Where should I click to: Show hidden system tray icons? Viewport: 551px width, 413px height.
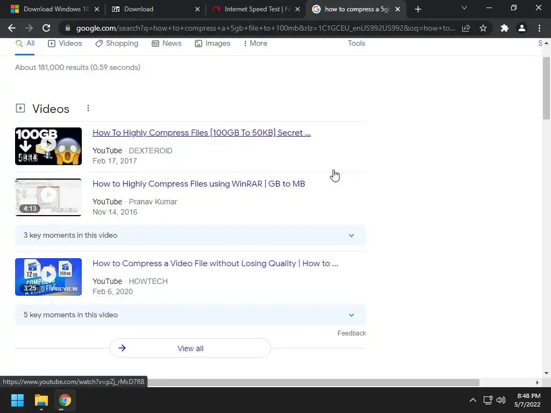coord(473,400)
